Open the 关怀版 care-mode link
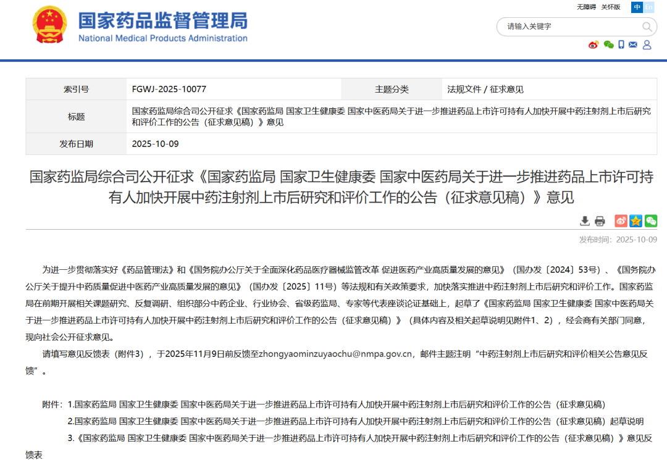The width and height of the screenshot is (667, 465). point(610,7)
